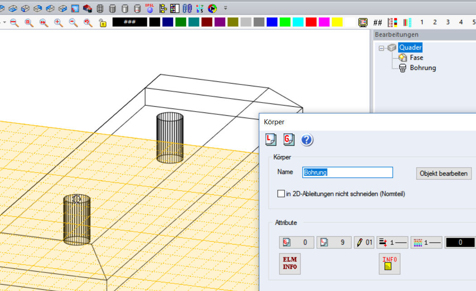The width and height of the screenshot is (476, 291).
Task: Collapse the Quader tree node
Action: [x=381, y=48]
